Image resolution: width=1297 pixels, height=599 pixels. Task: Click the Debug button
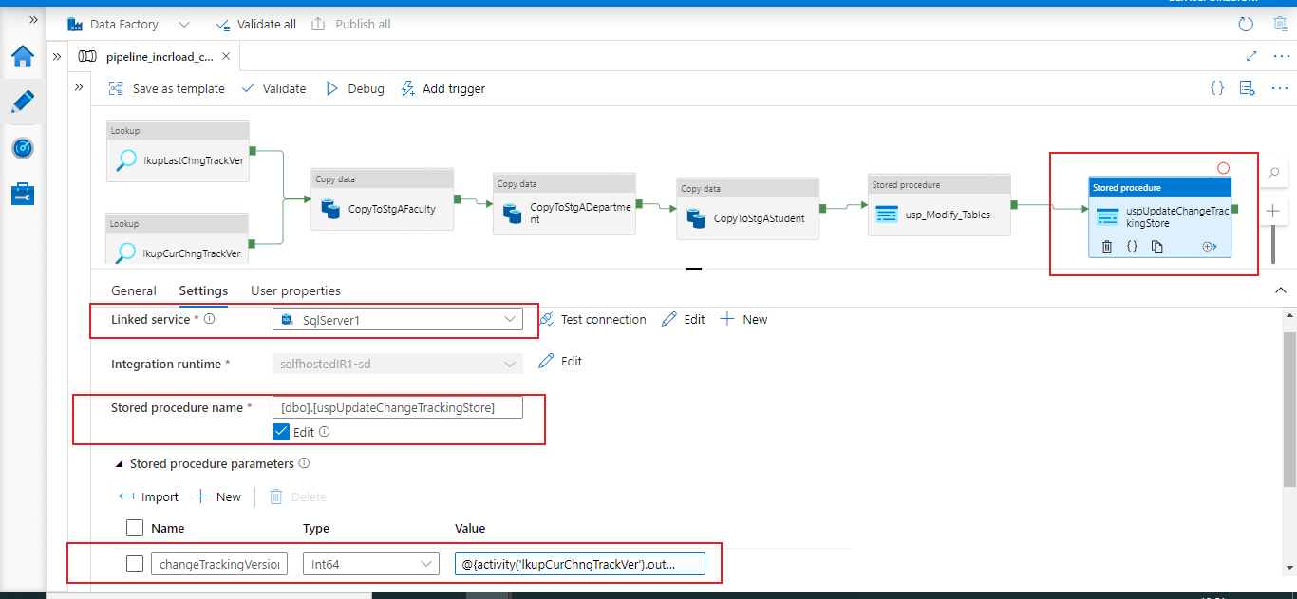355,88
